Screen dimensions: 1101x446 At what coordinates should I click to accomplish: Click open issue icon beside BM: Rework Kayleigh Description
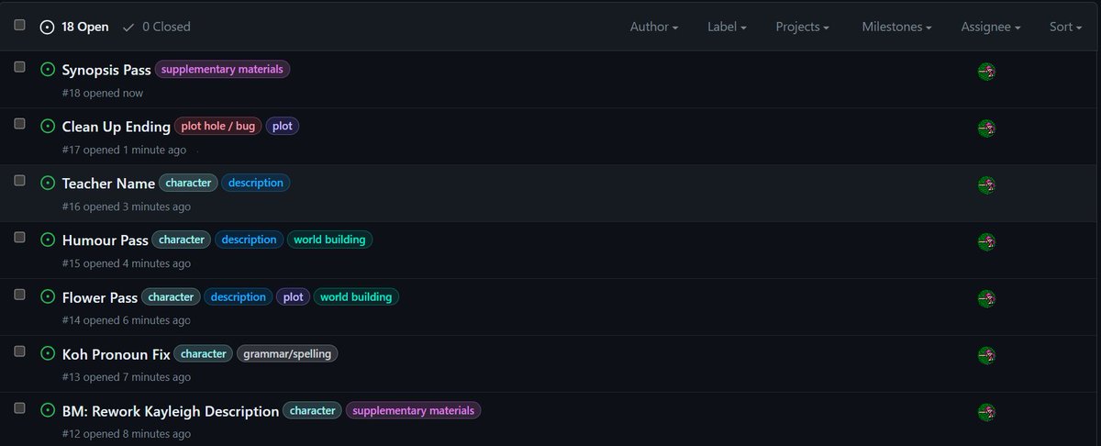pos(48,411)
